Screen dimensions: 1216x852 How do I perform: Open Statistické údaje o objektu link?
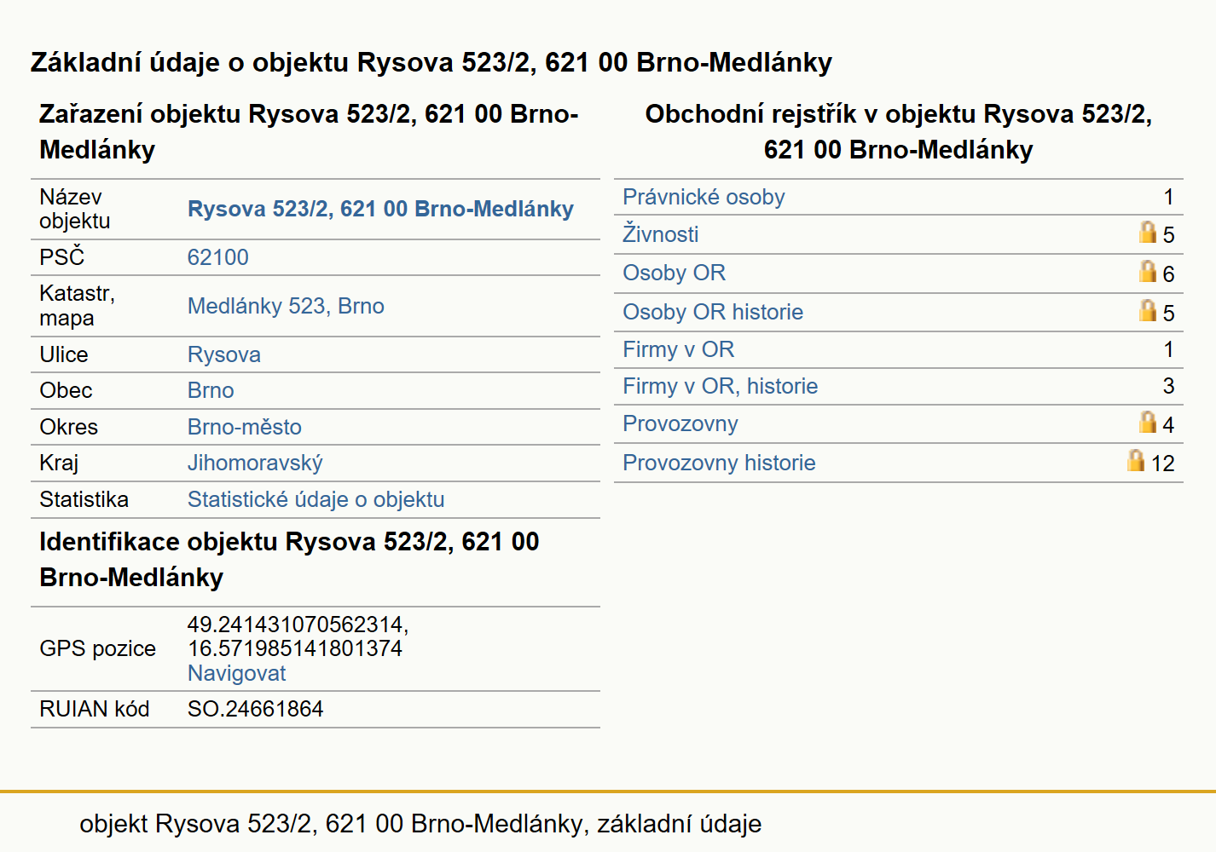coord(316,499)
